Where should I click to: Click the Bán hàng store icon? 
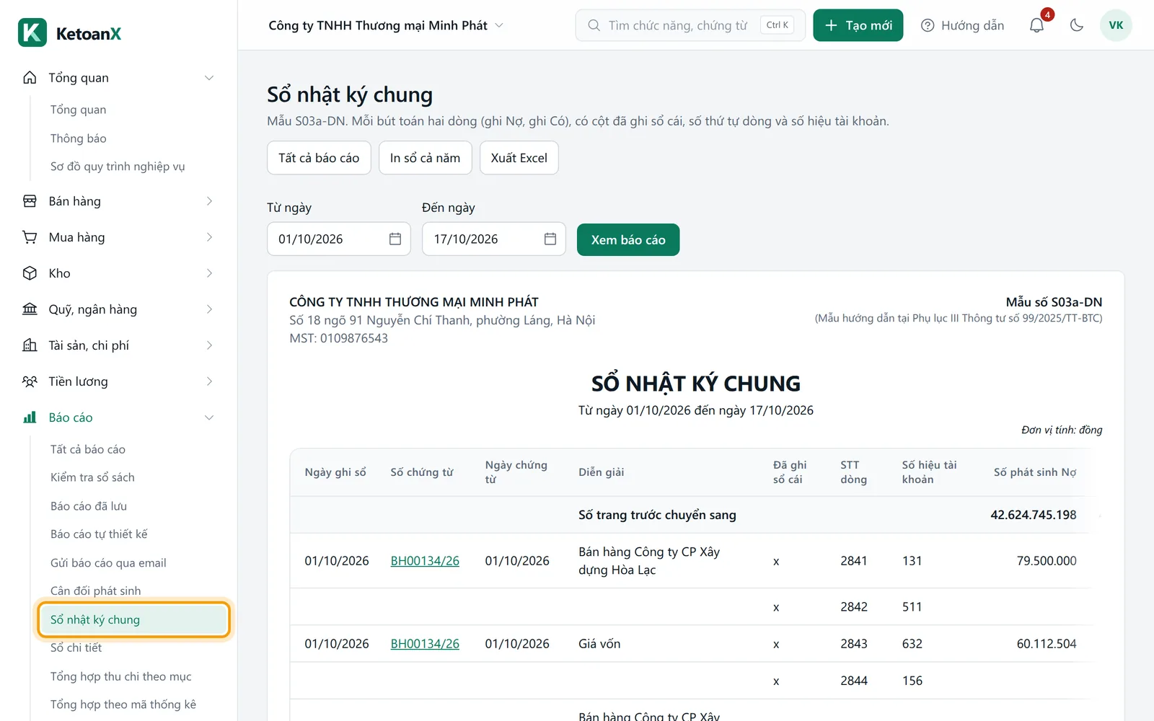click(30, 201)
